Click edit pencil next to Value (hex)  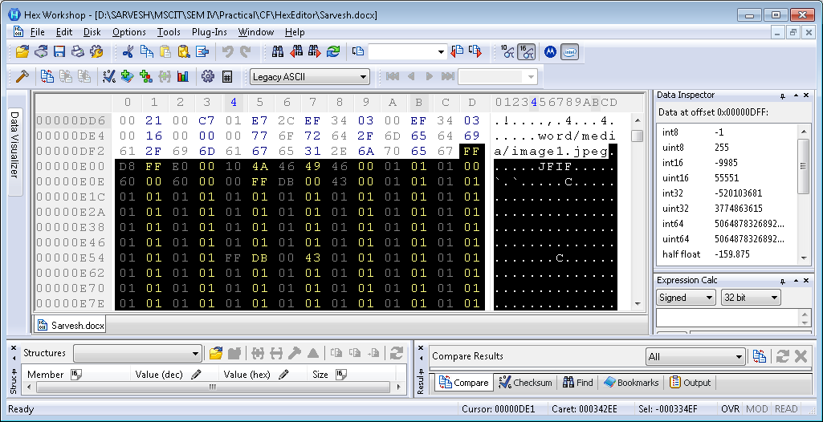click(283, 375)
